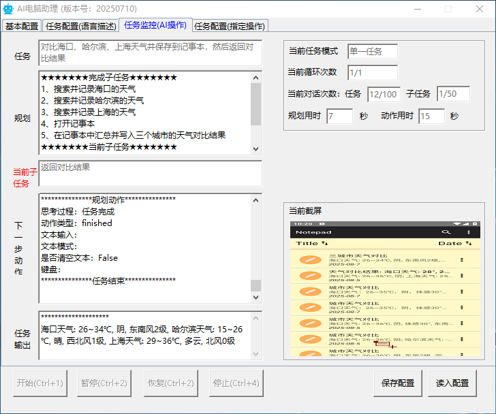Switch to the 基本配置 tab
Viewport: 496px width, 414px height.
click(22, 26)
